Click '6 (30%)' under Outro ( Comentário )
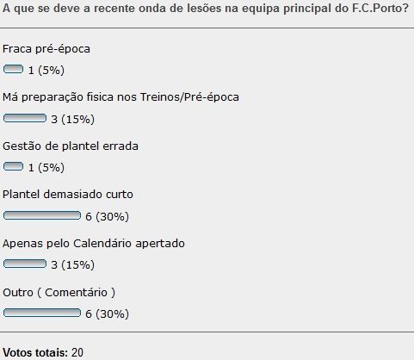The image size is (414, 360). [107, 313]
